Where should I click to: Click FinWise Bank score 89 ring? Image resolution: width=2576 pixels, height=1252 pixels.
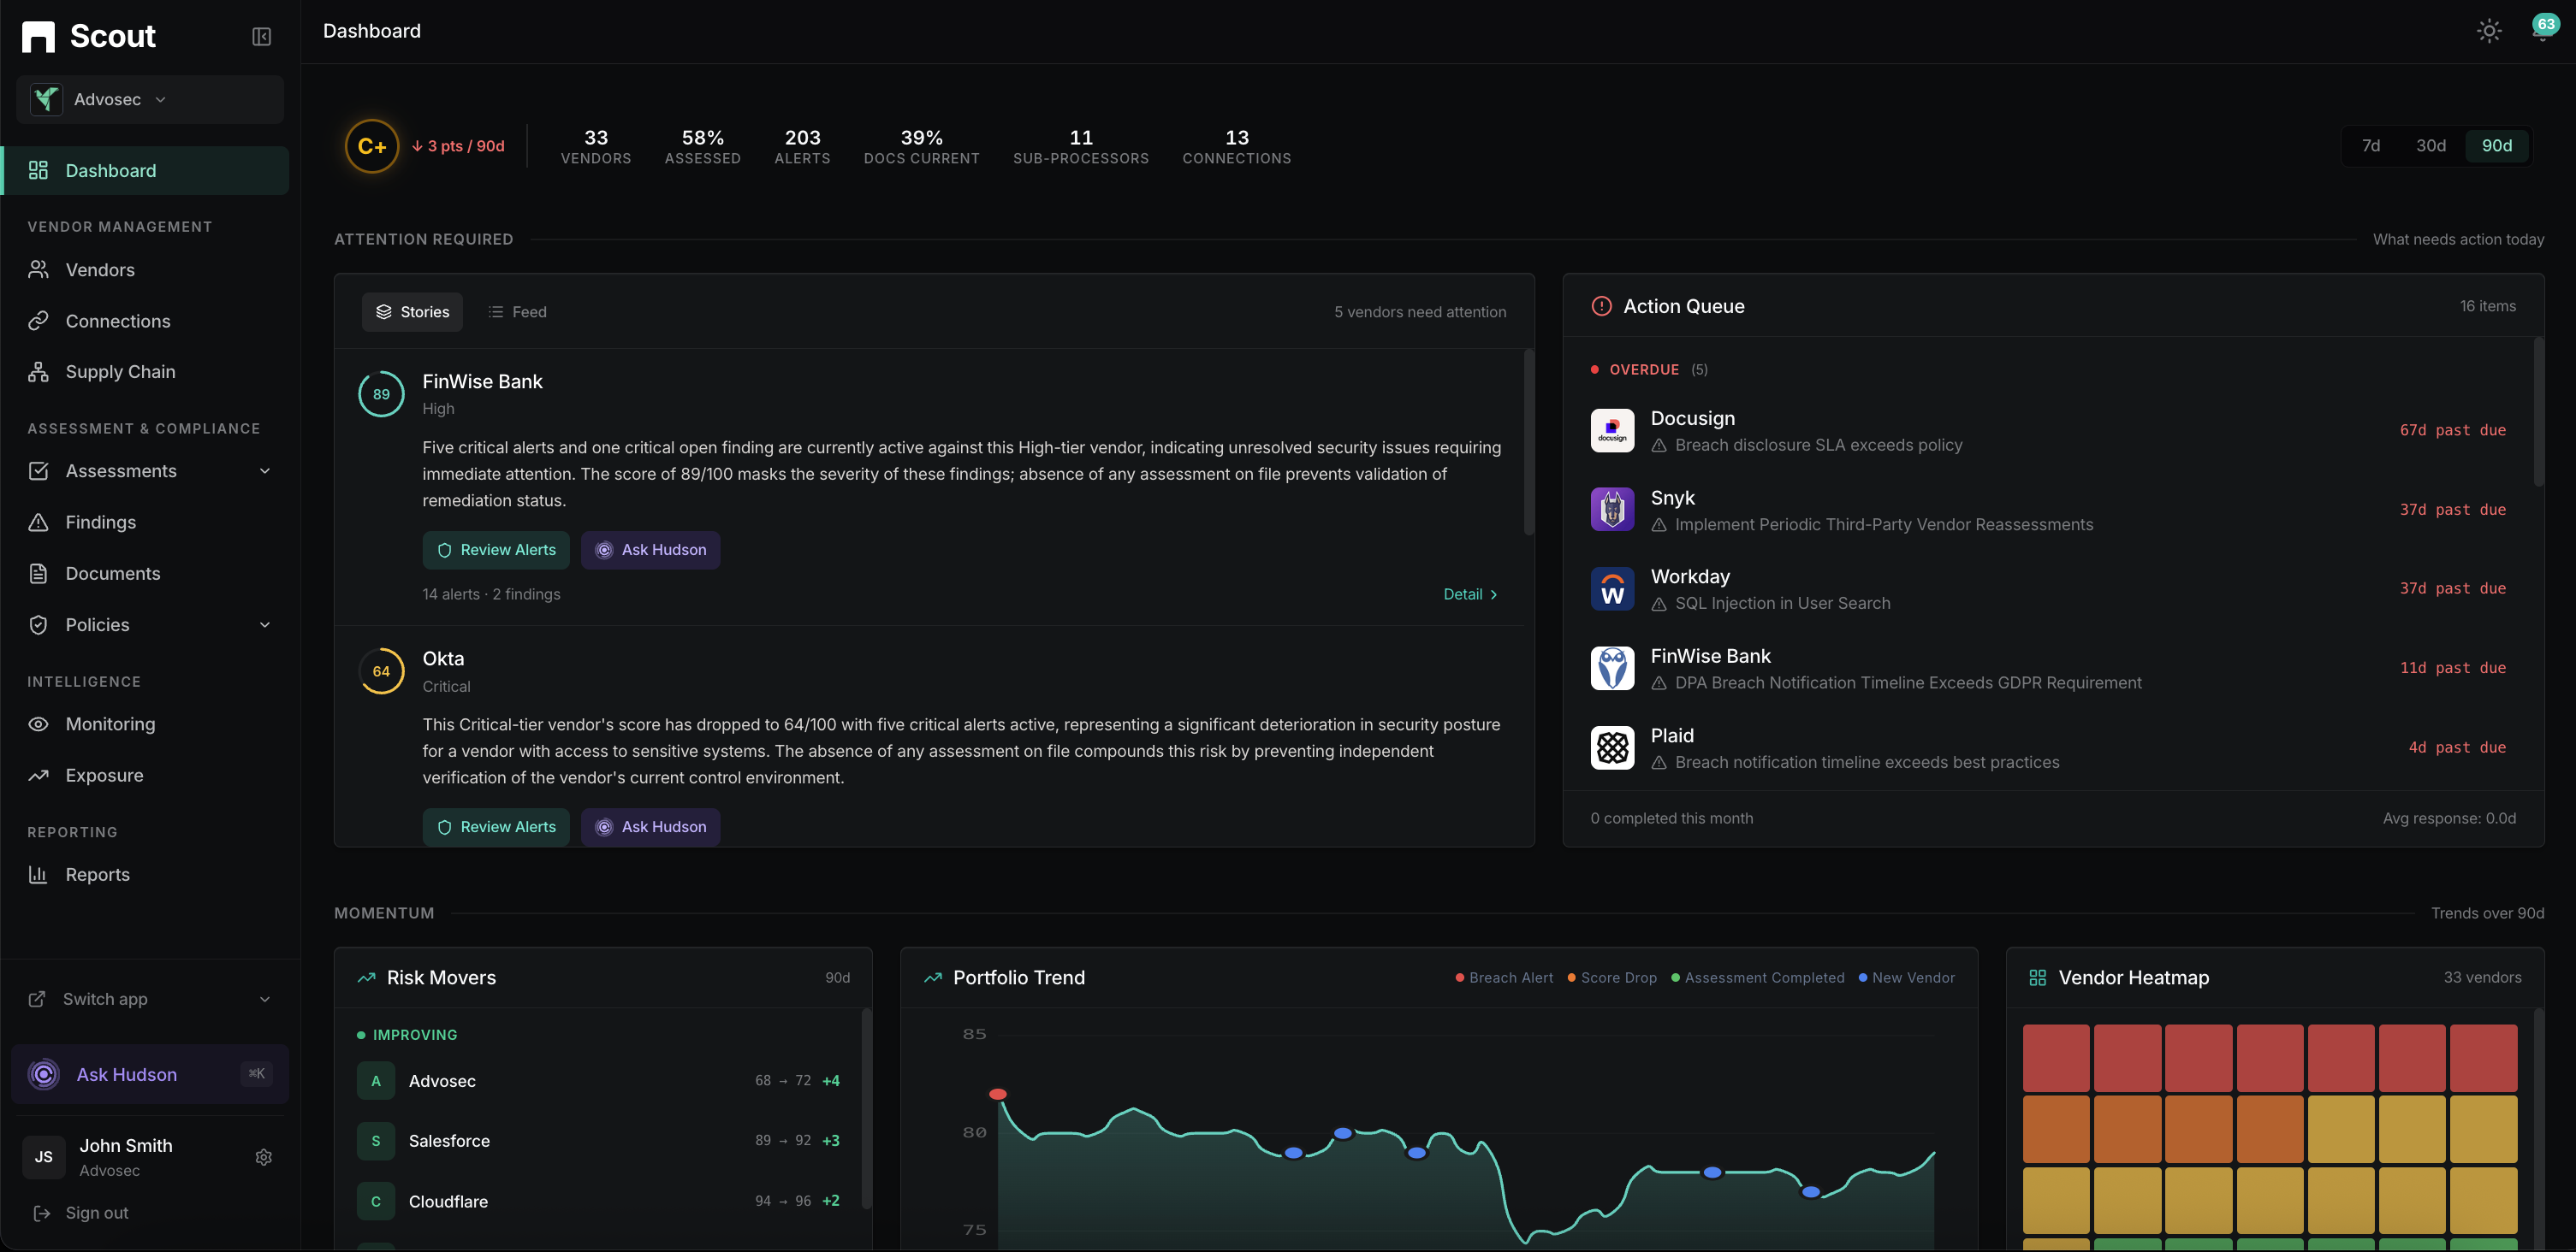(381, 393)
